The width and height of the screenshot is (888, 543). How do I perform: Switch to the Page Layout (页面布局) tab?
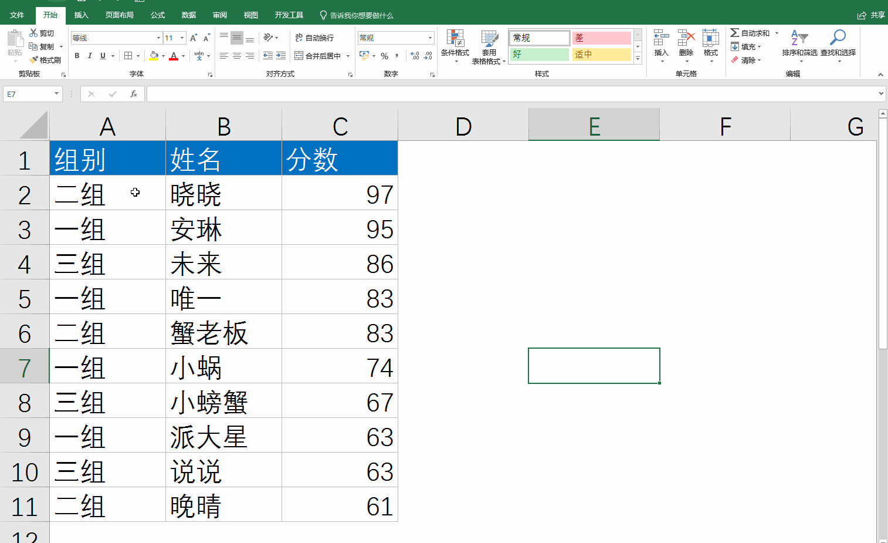click(120, 15)
